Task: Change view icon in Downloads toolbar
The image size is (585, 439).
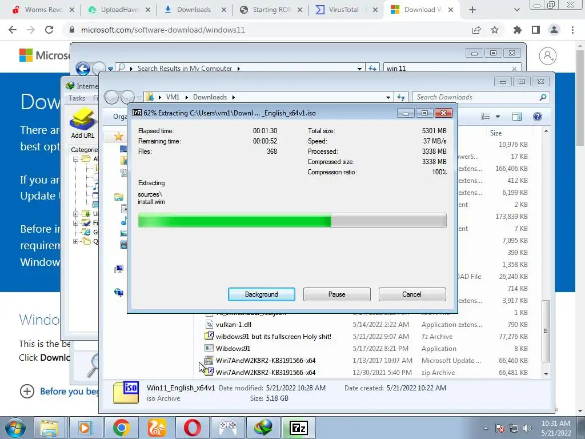Action: tap(486, 117)
